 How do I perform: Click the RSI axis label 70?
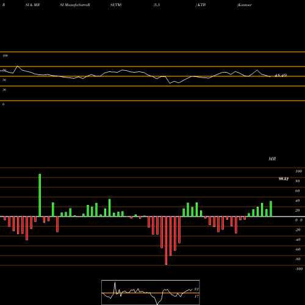click(4, 70)
